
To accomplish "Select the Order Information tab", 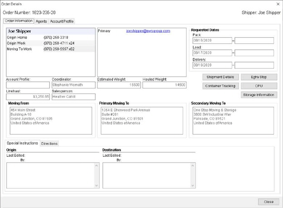I will 19,21.
